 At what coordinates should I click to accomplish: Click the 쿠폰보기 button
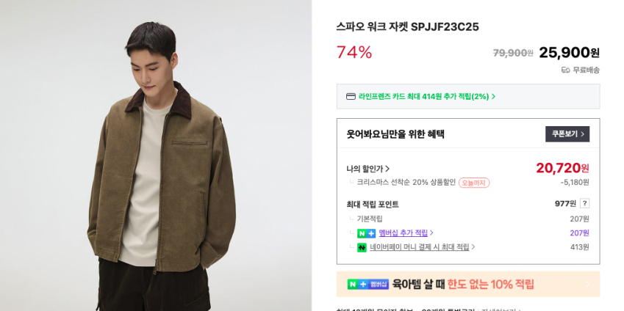click(x=567, y=133)
